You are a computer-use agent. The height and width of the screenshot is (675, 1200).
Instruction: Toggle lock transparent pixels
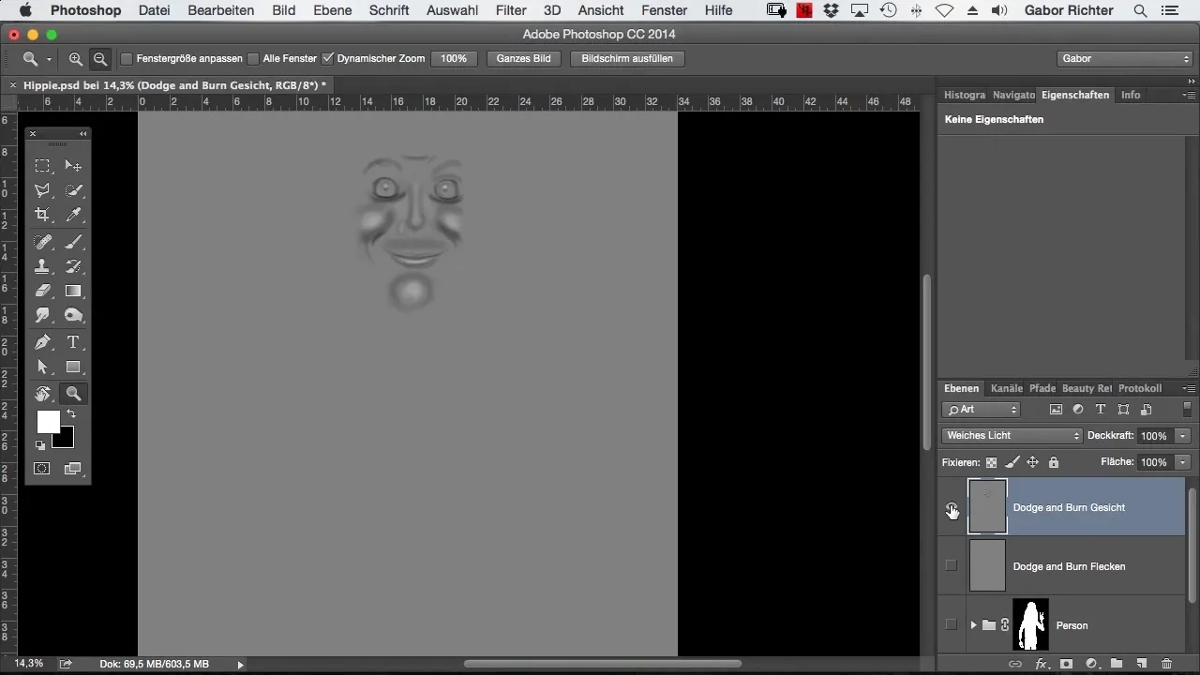pyautogui.click(x=991, y=462)
